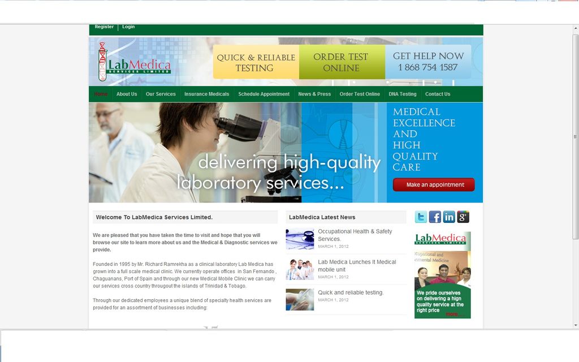Go to Insurance Medicals page

point(207,94)
